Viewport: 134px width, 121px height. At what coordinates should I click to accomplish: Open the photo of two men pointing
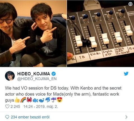pos(33,33)
